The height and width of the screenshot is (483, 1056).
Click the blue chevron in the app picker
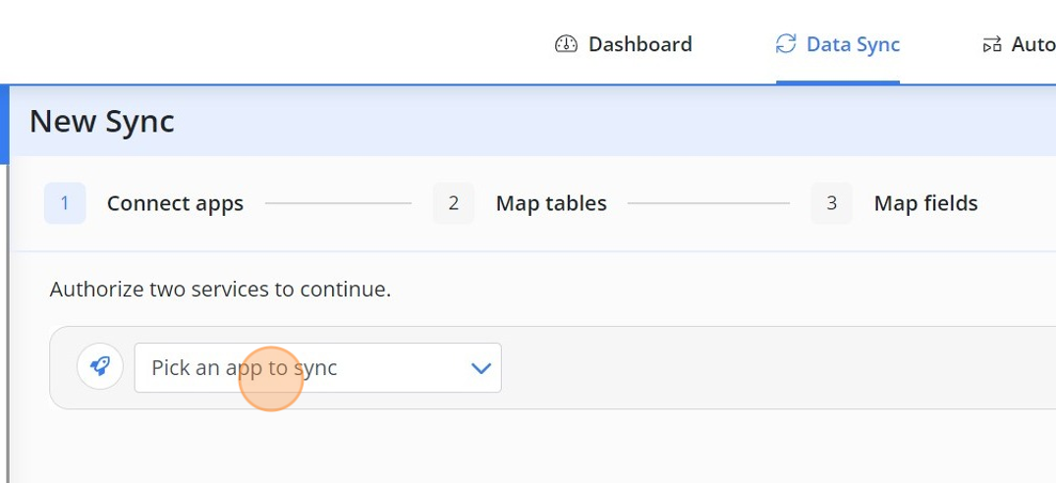tap(481, 368)
